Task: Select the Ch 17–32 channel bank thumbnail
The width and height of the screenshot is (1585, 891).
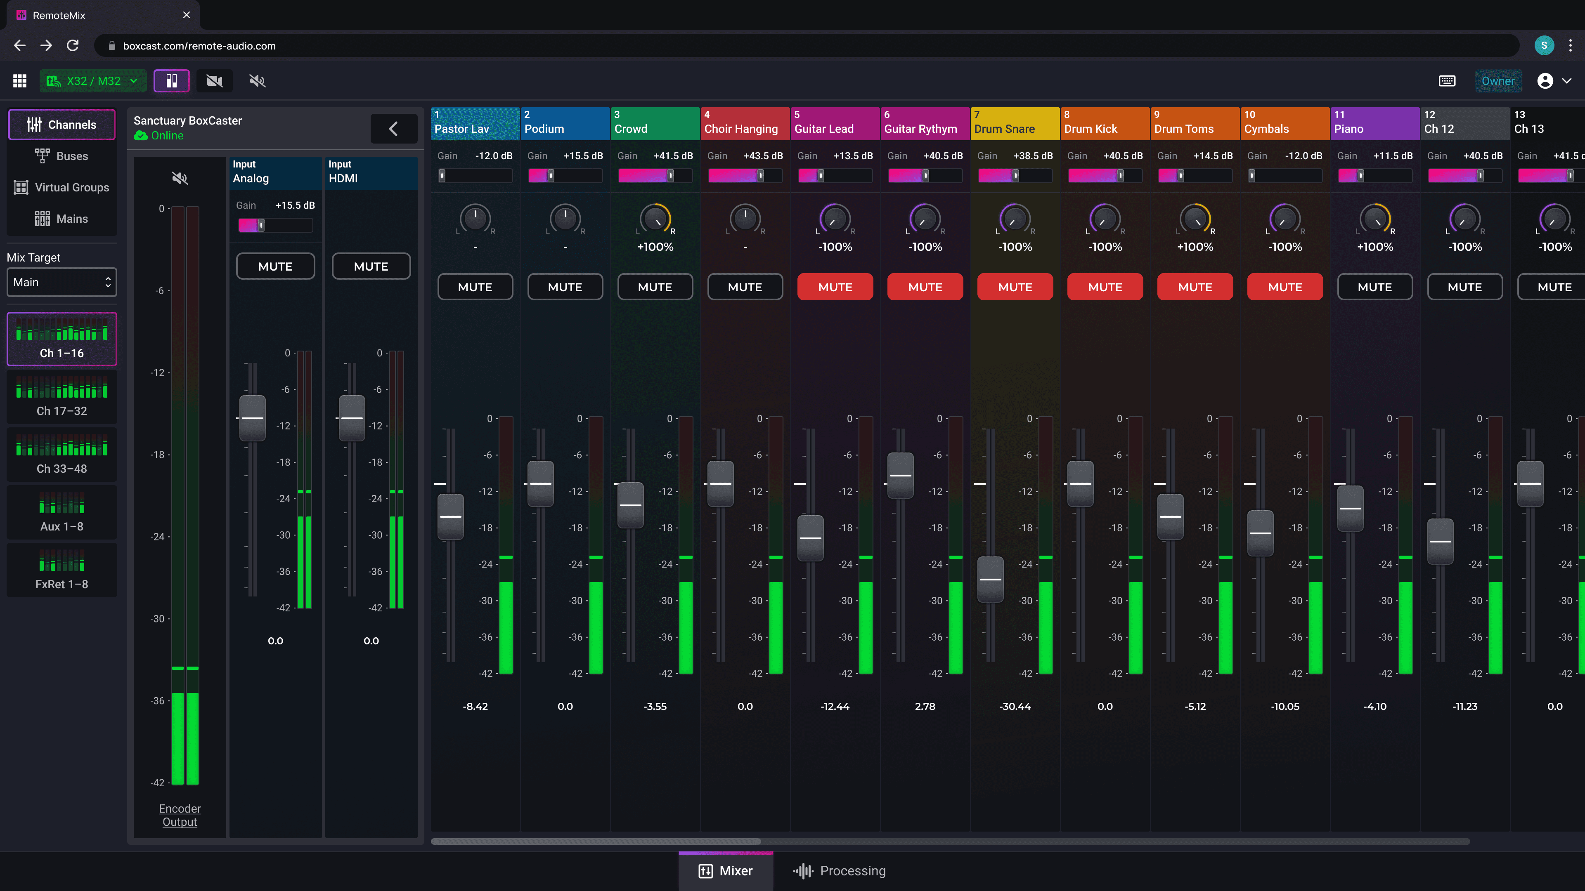Action: click(x=62, y=397)
